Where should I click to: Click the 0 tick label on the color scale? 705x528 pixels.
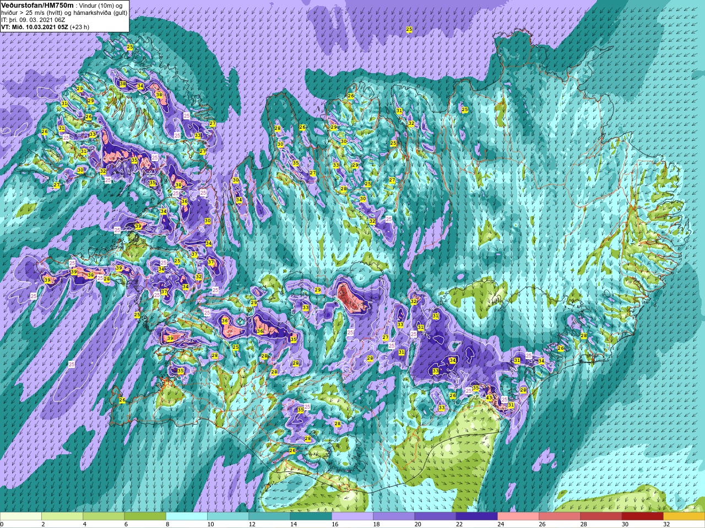coord(2,524)
